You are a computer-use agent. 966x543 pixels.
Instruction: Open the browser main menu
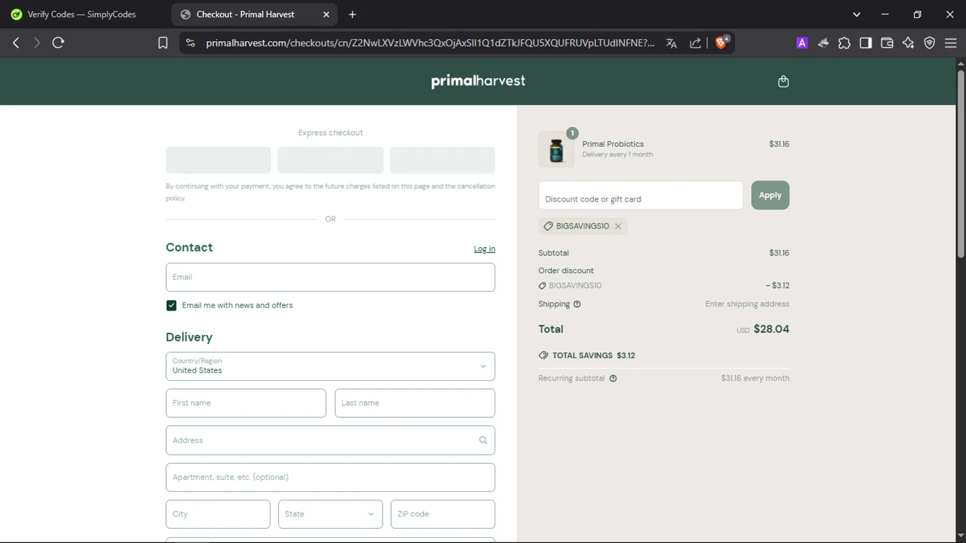951,43
